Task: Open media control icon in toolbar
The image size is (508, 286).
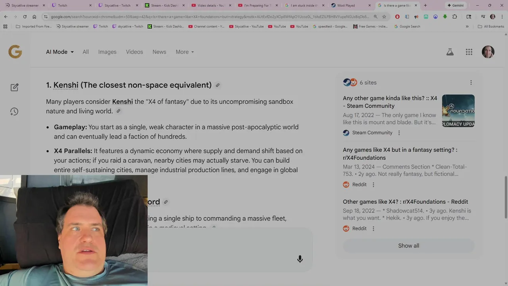Action: (x=483, y=17)
